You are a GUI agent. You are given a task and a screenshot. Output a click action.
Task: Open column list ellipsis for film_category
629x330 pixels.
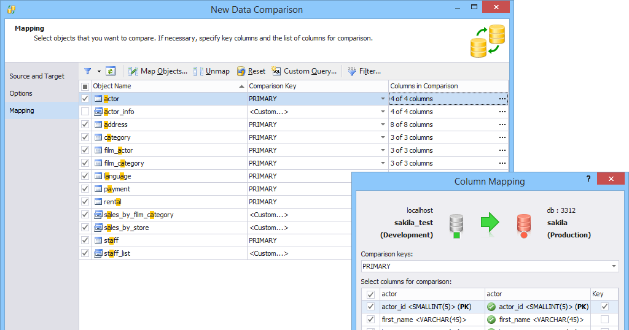pos(502,163)
